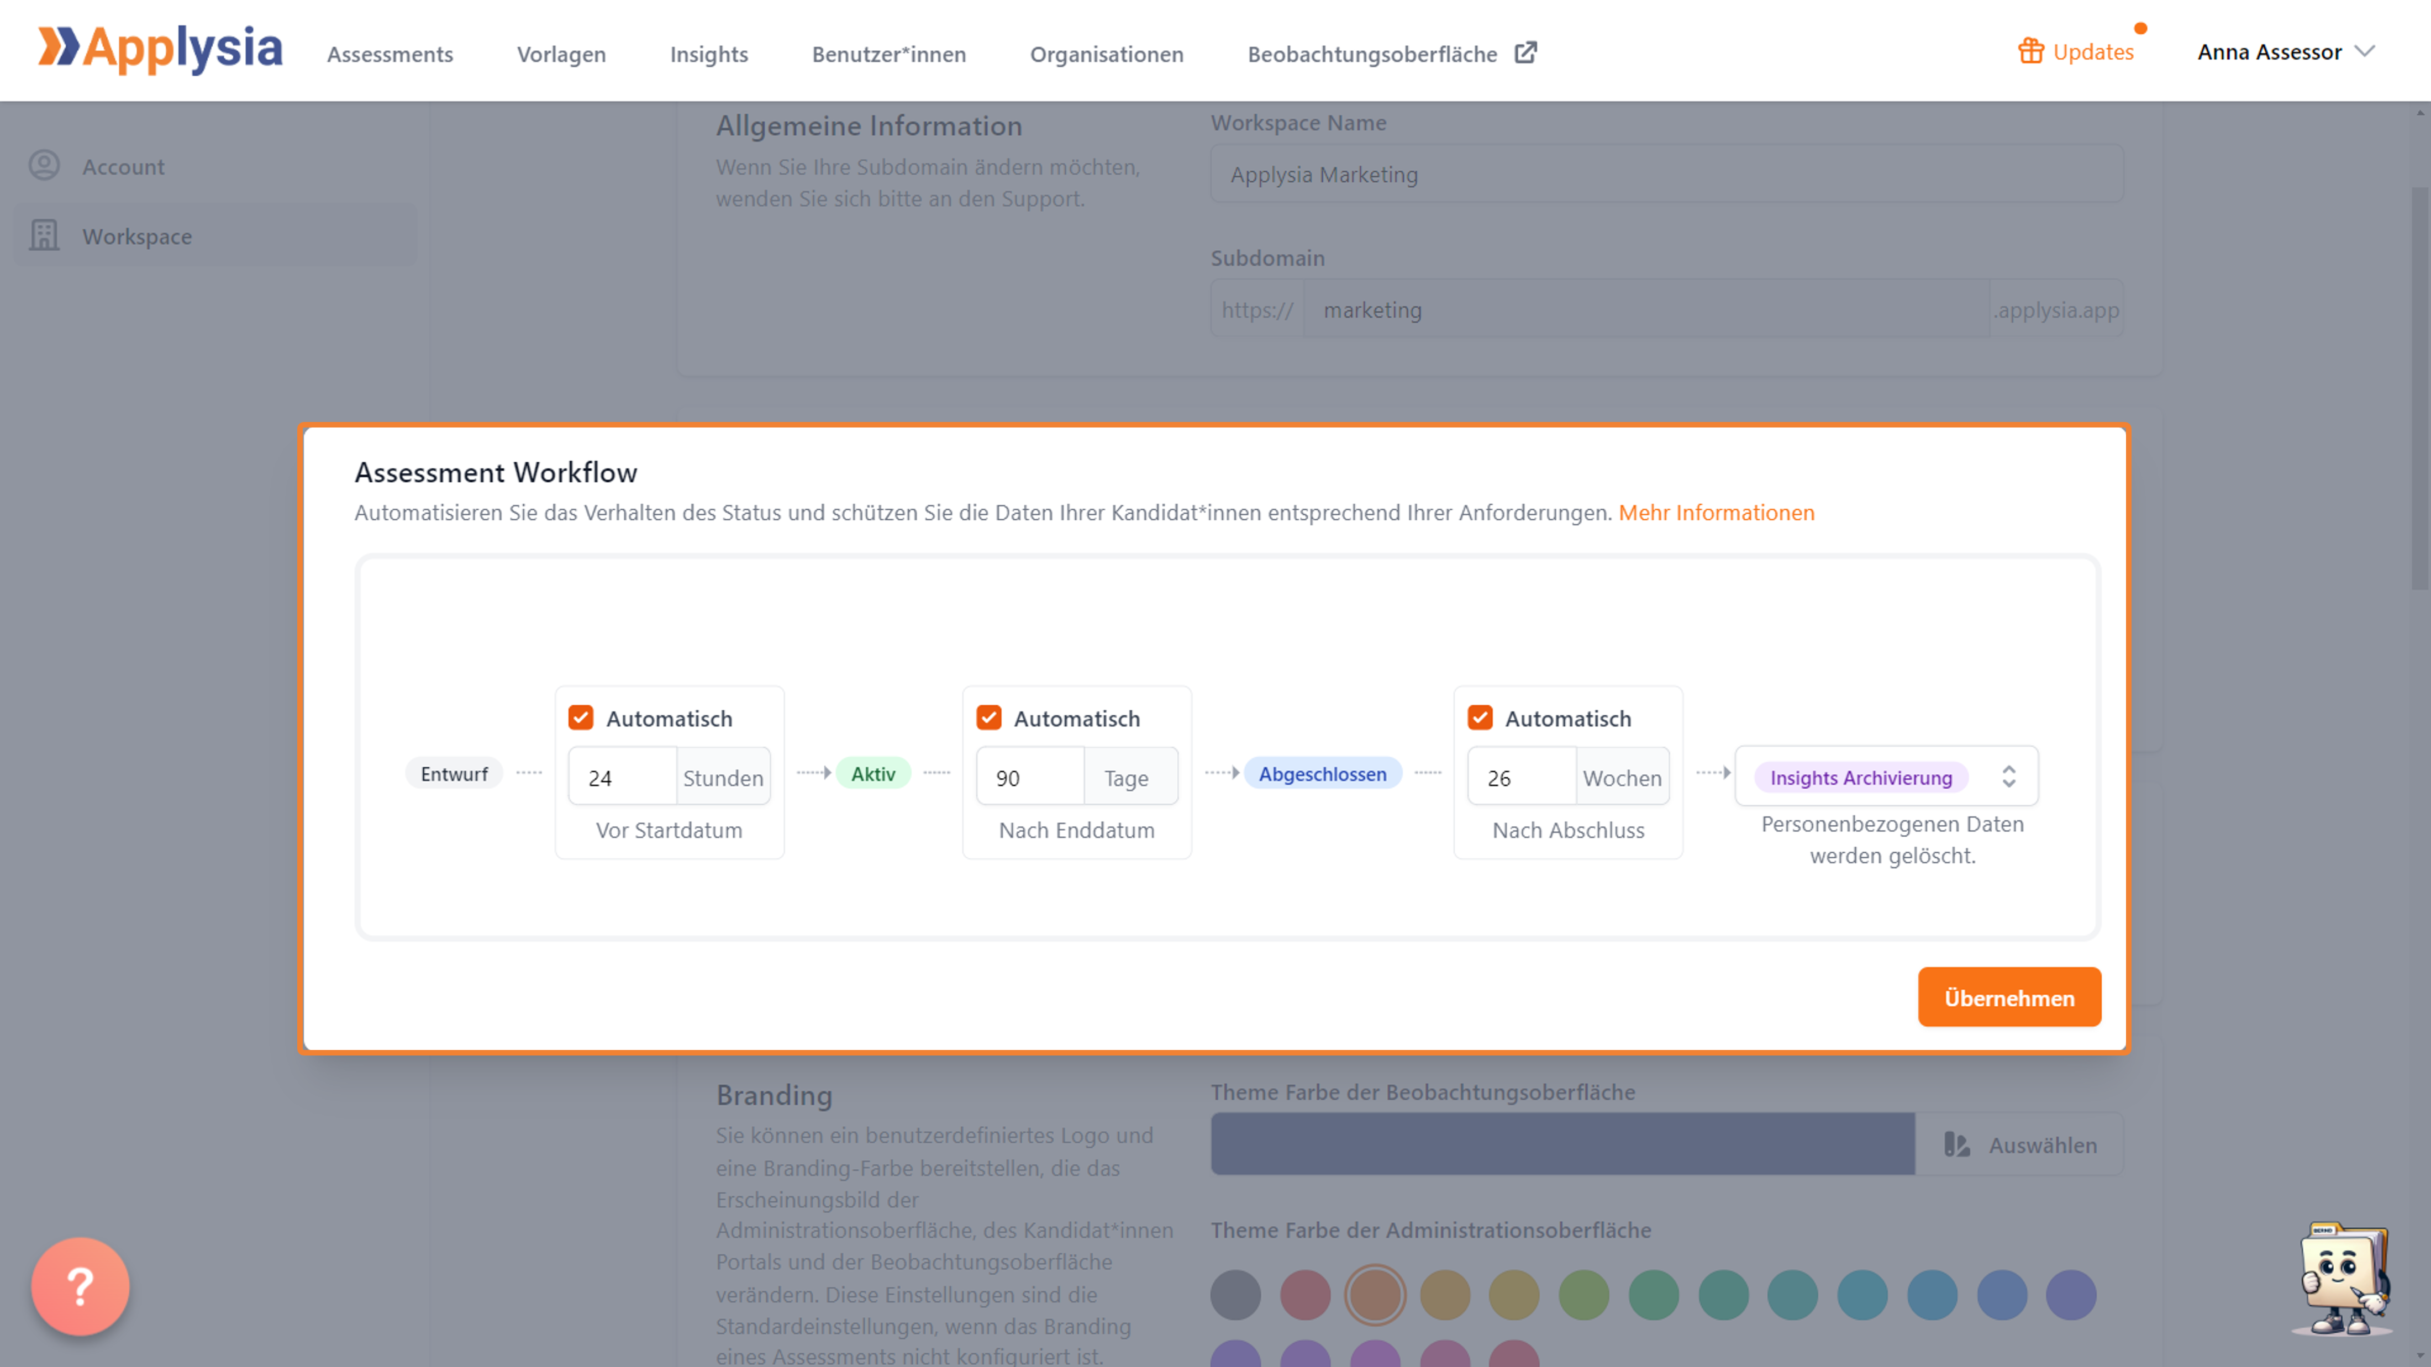Pick the pink-red theme color swatch
The image size is (2431, 1367).
(x=1305, y=1294)
